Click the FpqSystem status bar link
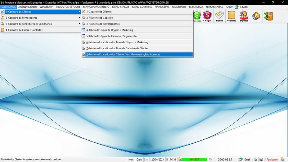 click(272, 159)
